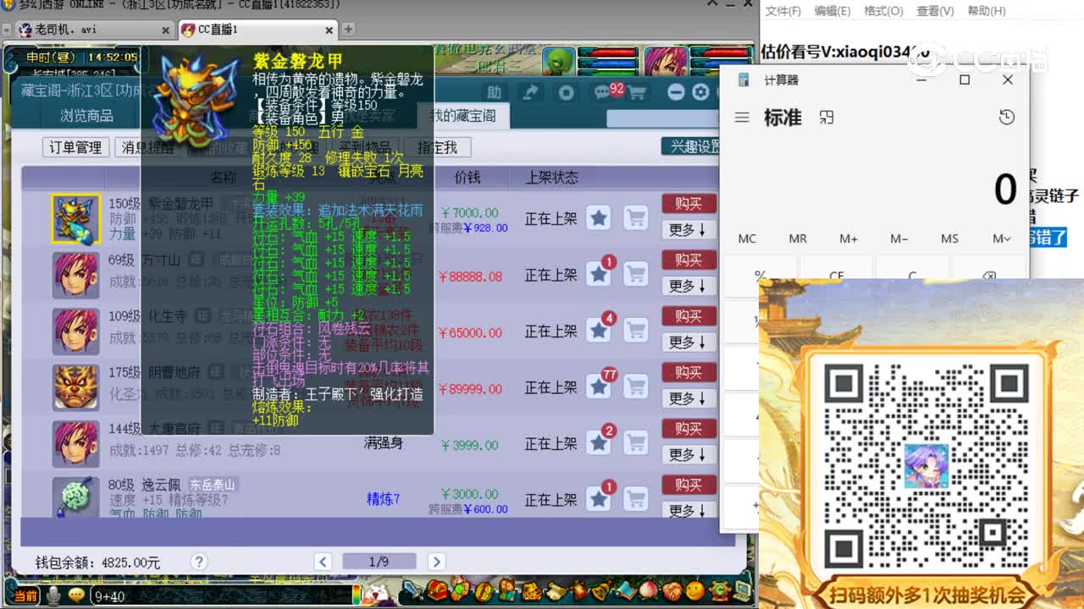The image size is (1084, 609).
Task: Go to the next page arrow
Action: [x=436, y=562]
